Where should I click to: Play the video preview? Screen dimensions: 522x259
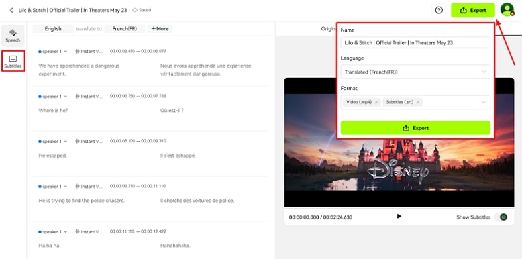click(399, 217)
